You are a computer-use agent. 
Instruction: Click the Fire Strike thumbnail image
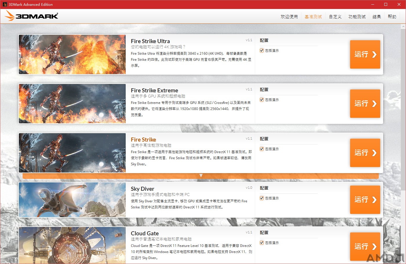tap(72, 153)
